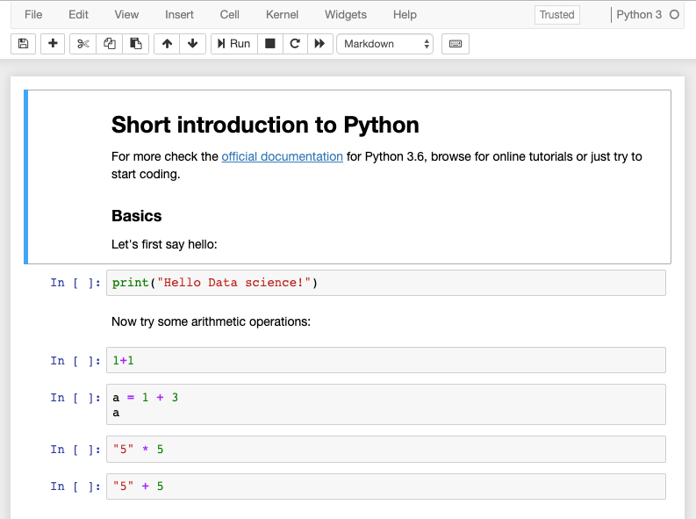Click the kernel idle indicator circle
This screenshot has width=696, height=519.
[674, 15]
